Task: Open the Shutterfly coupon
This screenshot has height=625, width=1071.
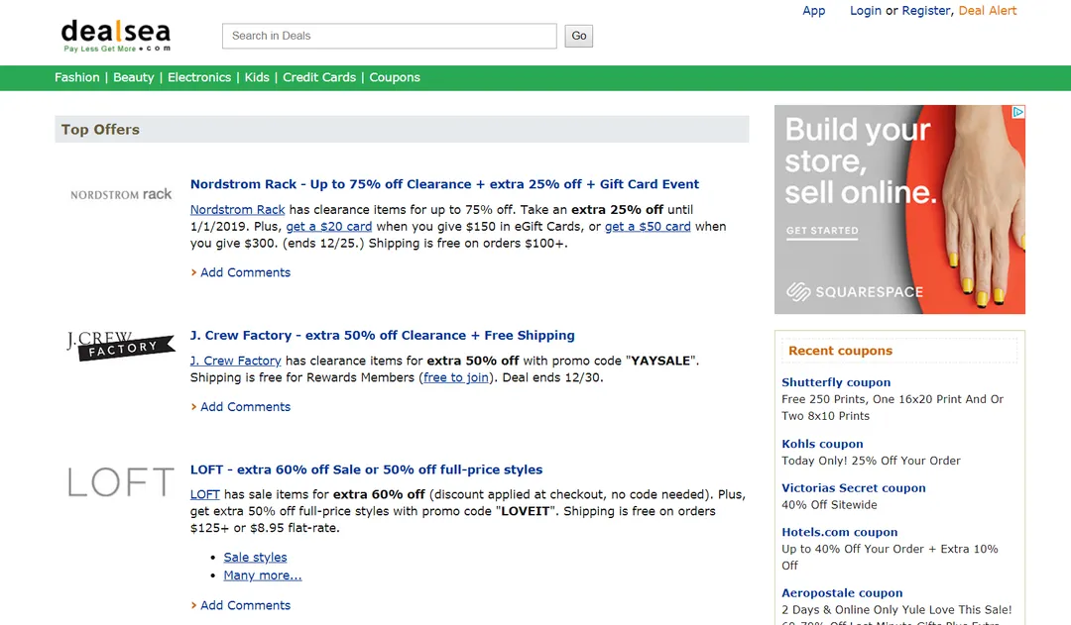Action: pos(836,382)
